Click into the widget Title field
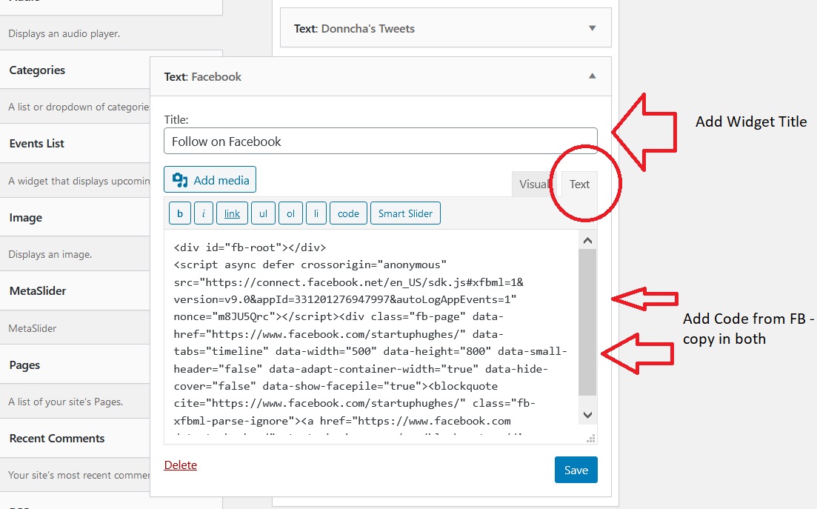The image size is (817, 509). (x=381, y=142)
